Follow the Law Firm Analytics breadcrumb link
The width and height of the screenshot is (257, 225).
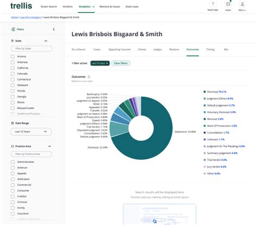pyautogui.click(x=30, y=17)
